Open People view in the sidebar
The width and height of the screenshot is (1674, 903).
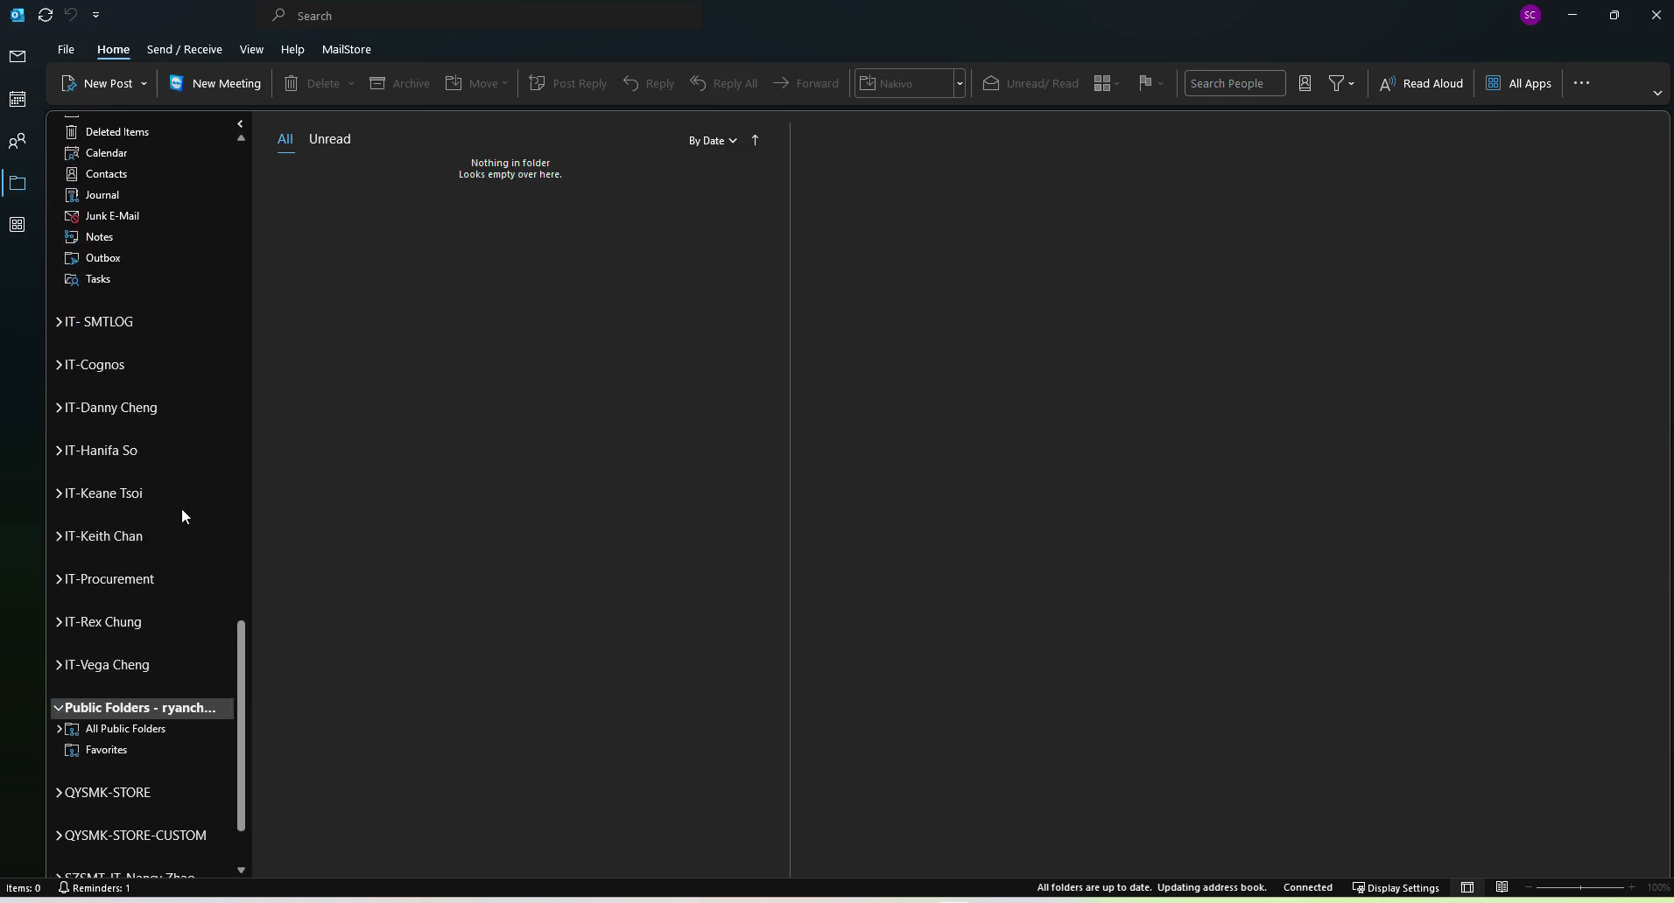click(x=18, y=141)
